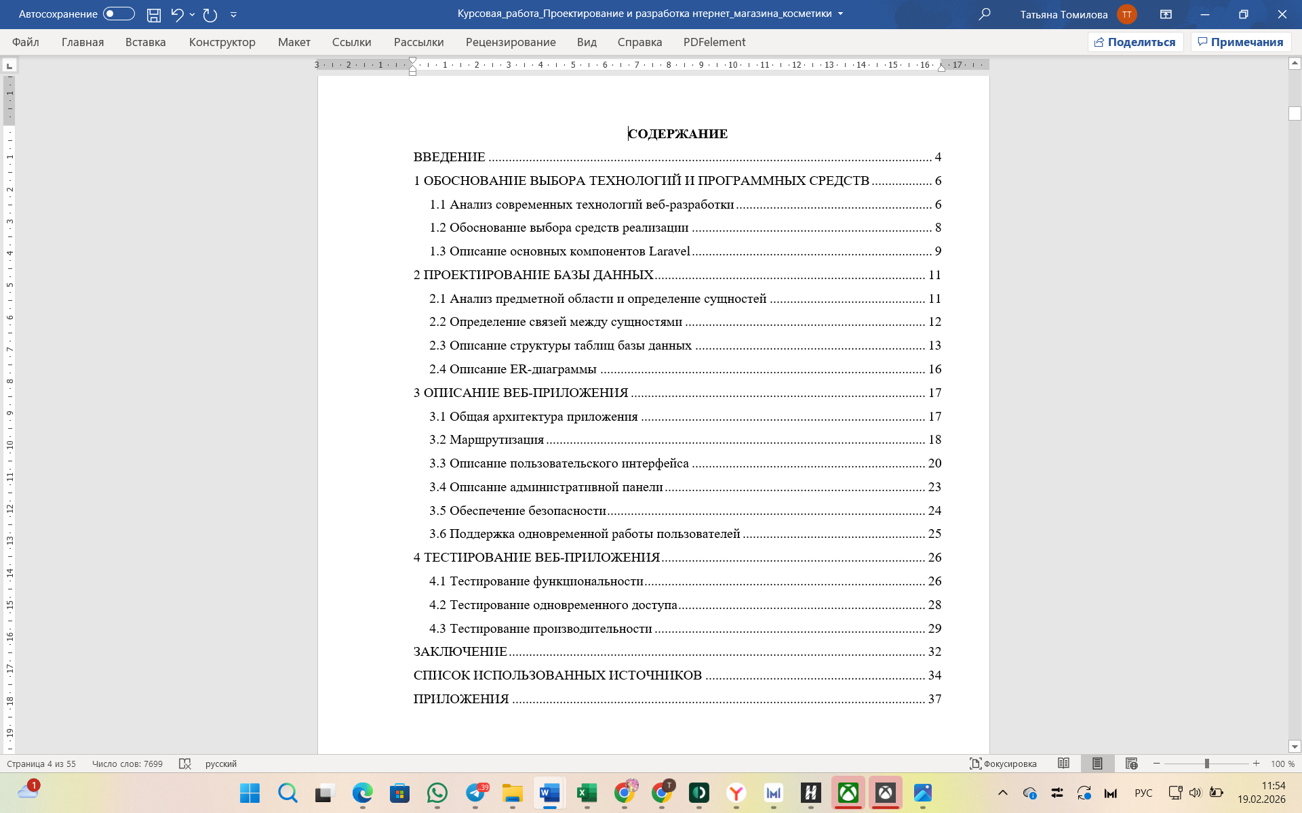Click the Redo icon in quick access toolbar

coord(210,14)
